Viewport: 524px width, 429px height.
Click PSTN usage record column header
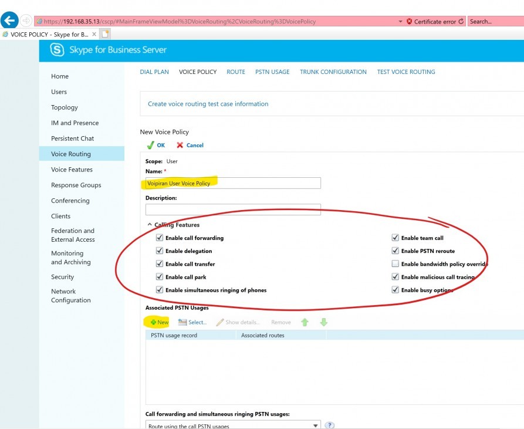point(191,335)
